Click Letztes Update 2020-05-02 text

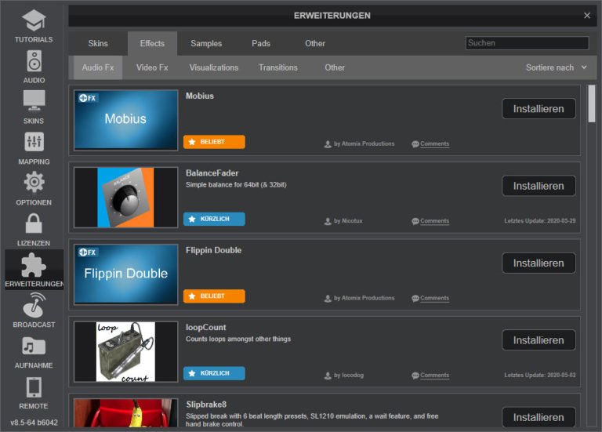(x=540, y=376)
